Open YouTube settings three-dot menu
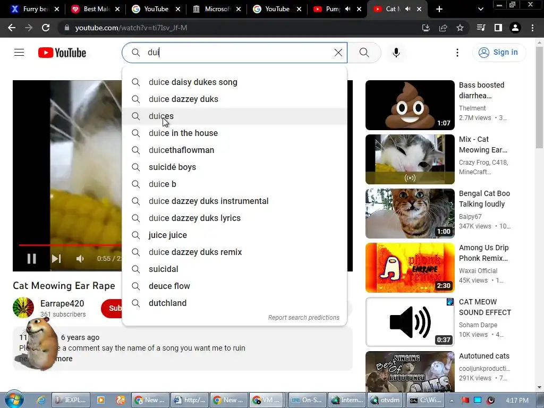 tap(457, 53)
